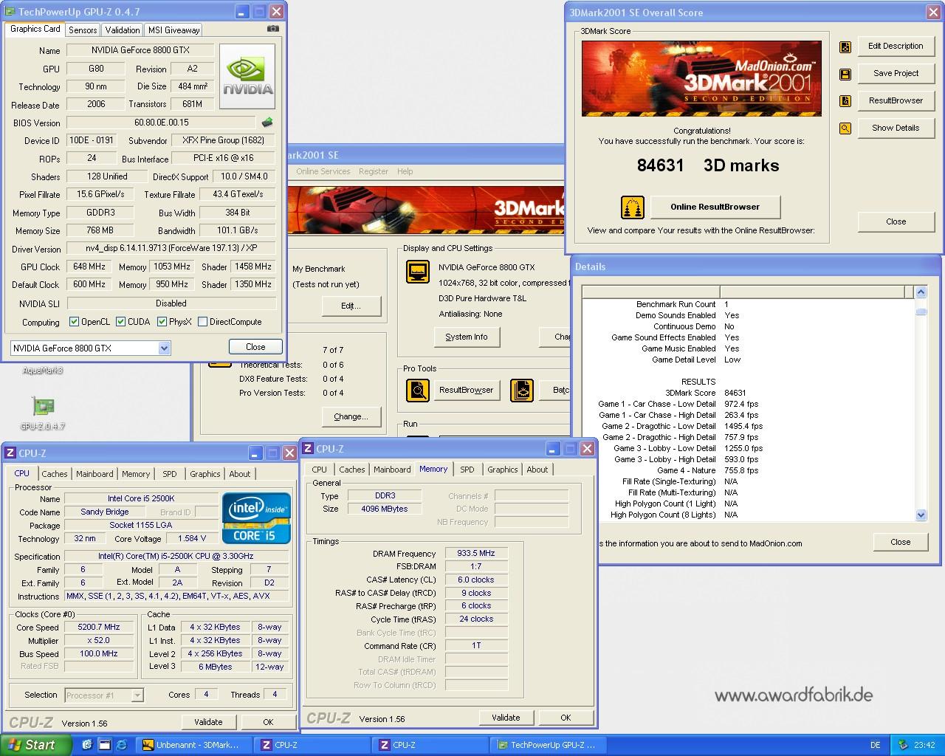The width and height of the screenshot is (945, 756).
Task: Switch to the Sensors tab in GPU-Z
Action: [83, 30]
